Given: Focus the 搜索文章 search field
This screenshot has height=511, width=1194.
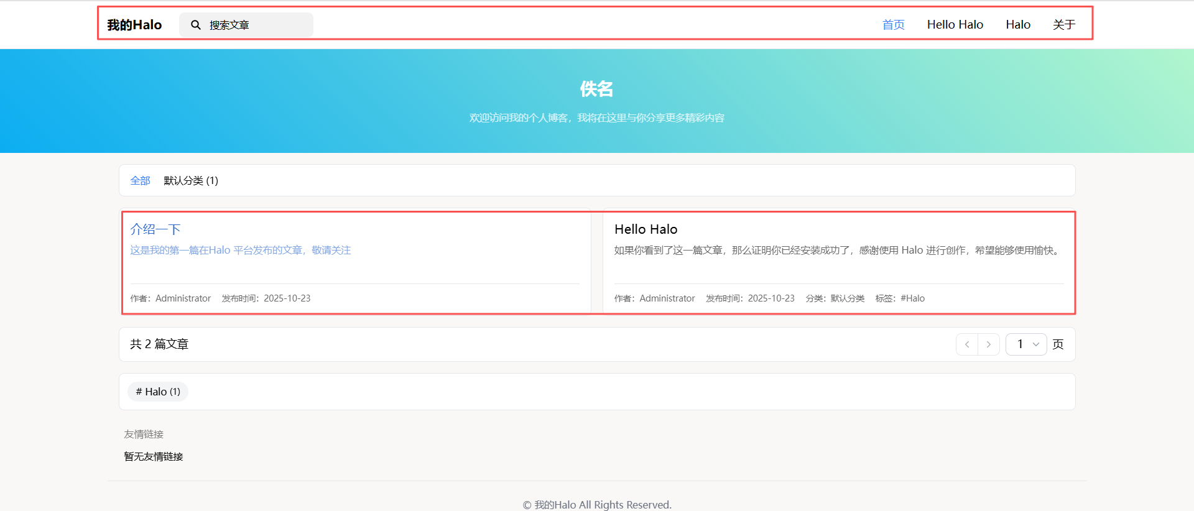Looking at the screenshot, I should coord(255,25).
